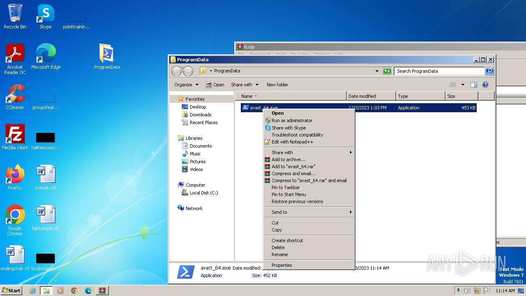Click the search magnifier icon in Explorer
This screenshot has width=526, height=296.
[489, 71]
